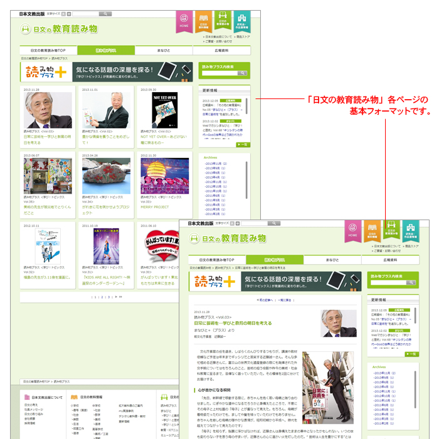
Task: Click the pink HOME ribbon on article page
Action: pyautogui.click(x=352, y=231)
